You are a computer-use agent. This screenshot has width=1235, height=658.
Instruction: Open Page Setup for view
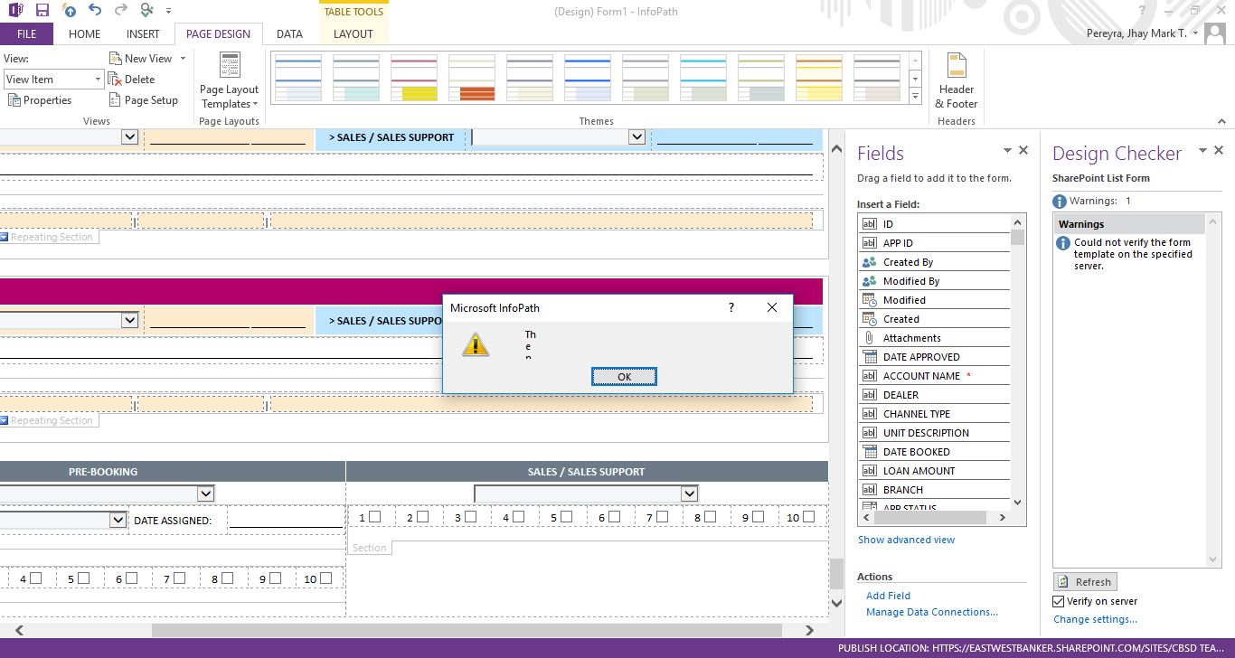(x=143, y=100)
